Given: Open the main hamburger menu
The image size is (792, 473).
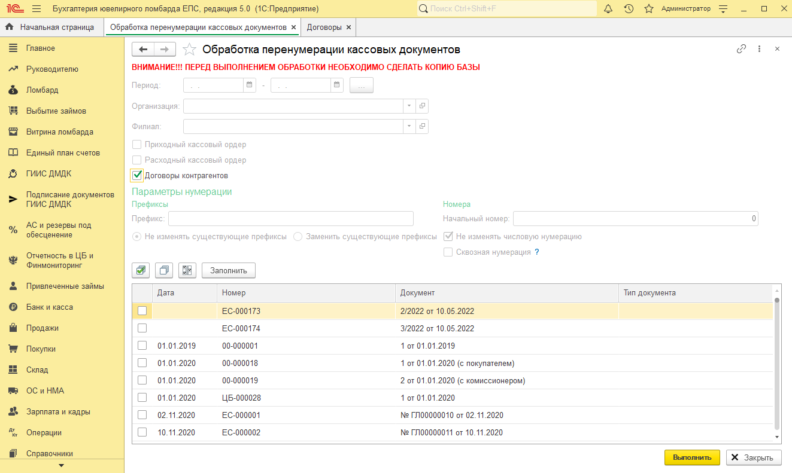Looking at the screenshot, I should (37, 9).
